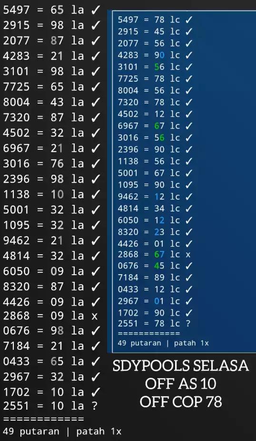The image size is (256, 441).
Task: Click the number 7184 in the lc list
Action: 128,278
